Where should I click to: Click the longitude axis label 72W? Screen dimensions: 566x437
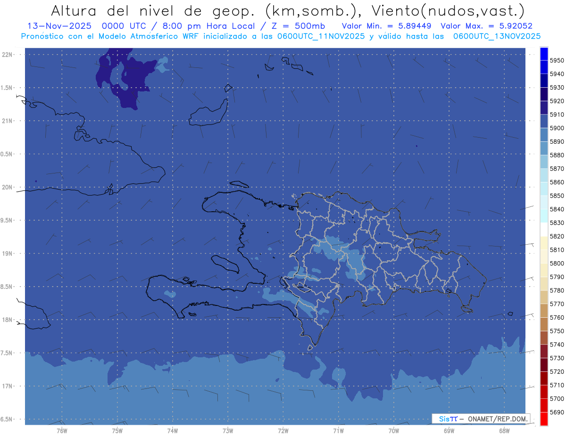283,431
